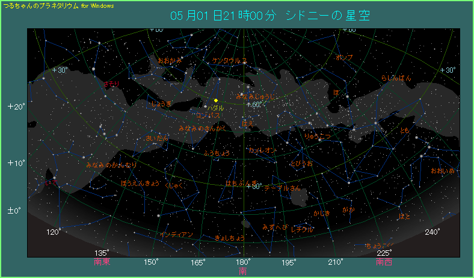
Task: Click the カメレオン constellation label
Action: (263, 150)
